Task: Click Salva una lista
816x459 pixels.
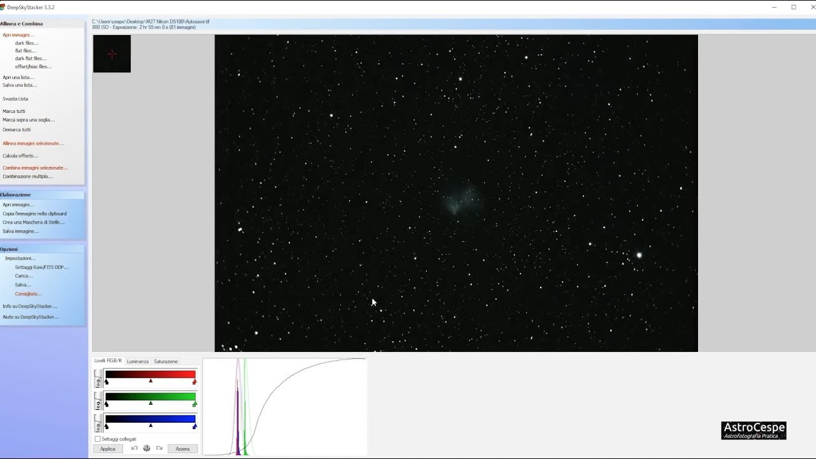Action: (20, 85)
